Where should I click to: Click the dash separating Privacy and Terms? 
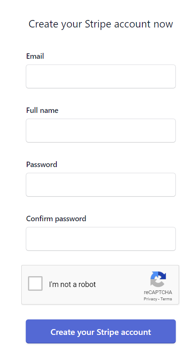coord(159,299)
